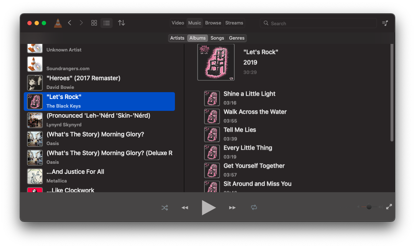Screen dimensions: 415x248
Task: Go forward with the right chevron
Action: coord(81,23)
